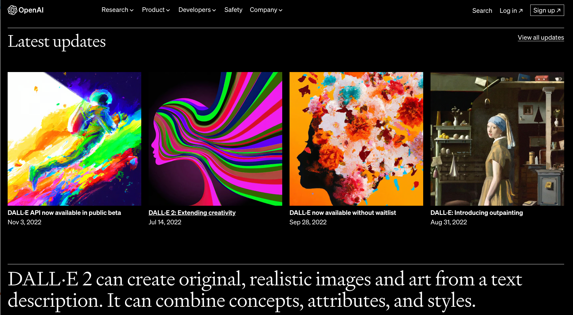
Task: Open DALL·E 2: Extending creativity article
Action: (192, 213)
